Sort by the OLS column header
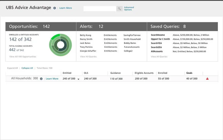The height and width of the screenshot is (140, 223). point(86,73)
